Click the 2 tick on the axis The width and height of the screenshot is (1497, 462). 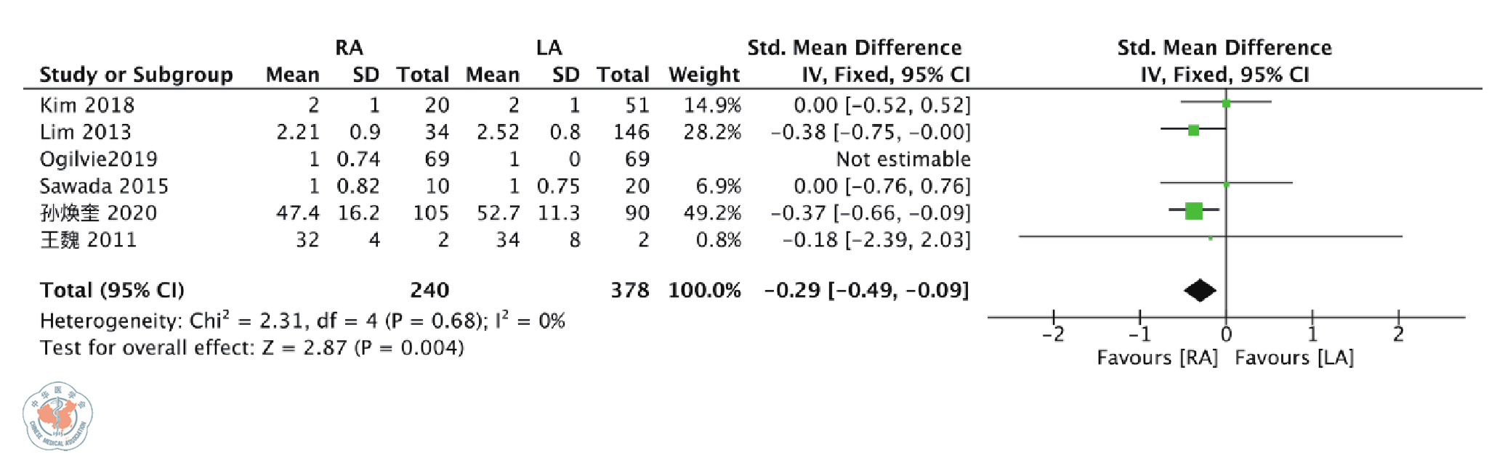pyautogui.click(x=1398, y=334)
